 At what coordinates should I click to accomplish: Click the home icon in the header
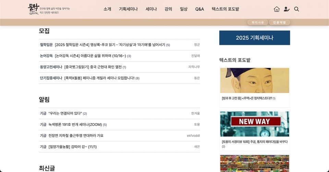click(x=277, y=9)
